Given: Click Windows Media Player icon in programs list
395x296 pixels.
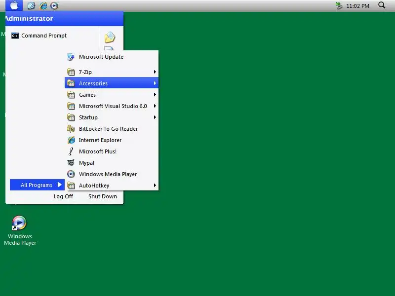Looking at the screenshot, I should [x=71, y=174].
